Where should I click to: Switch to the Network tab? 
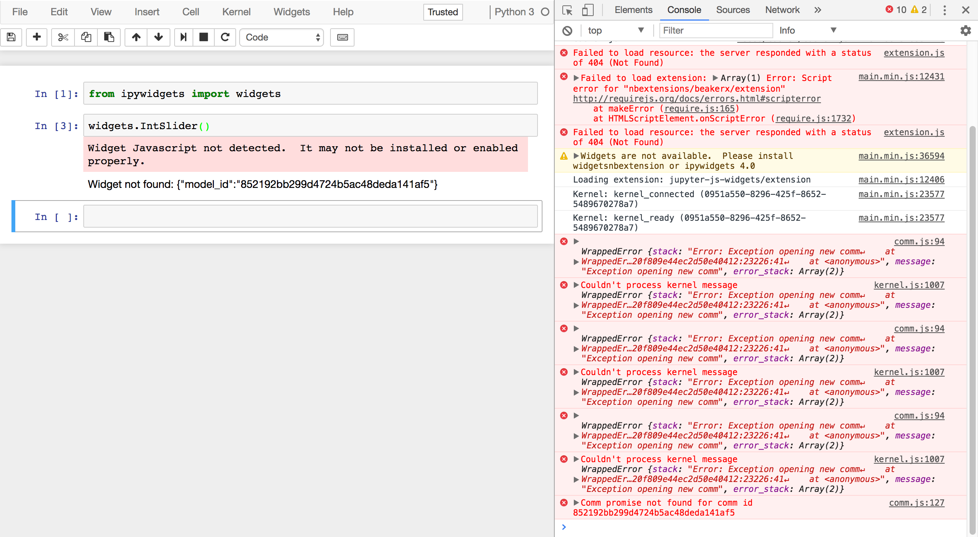[x=782, y=10]
